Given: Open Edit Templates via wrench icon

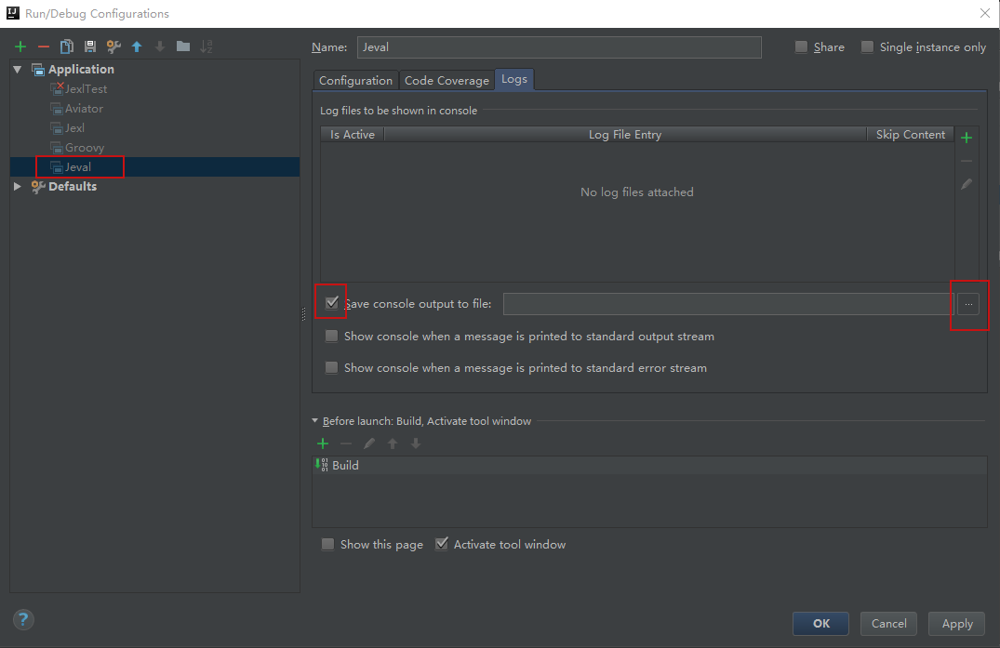Looking at the screenshot, I should [x=113, y=46].
